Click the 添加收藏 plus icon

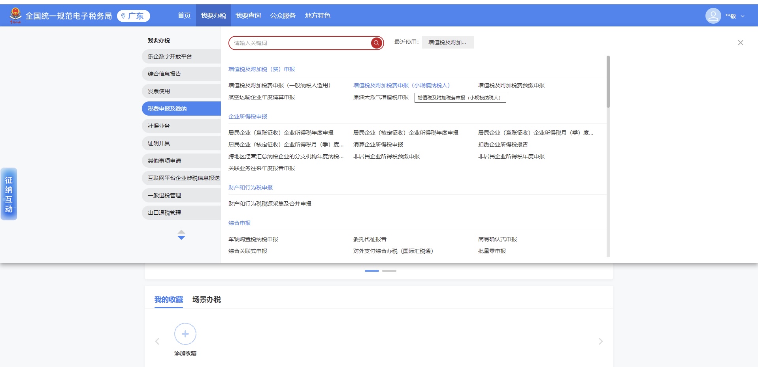pyautogui.click(x=185, y=333)
